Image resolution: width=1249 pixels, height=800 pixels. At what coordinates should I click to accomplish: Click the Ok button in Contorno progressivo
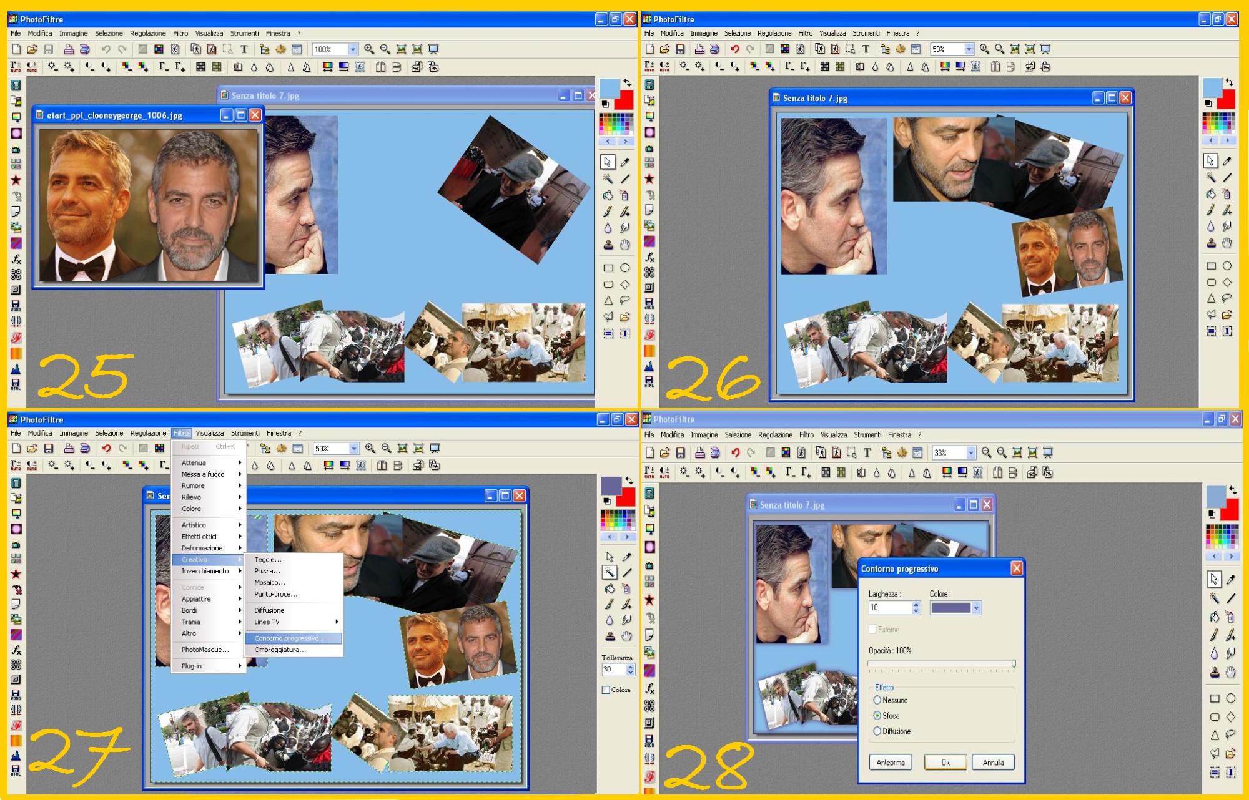[x=945, y=762]
